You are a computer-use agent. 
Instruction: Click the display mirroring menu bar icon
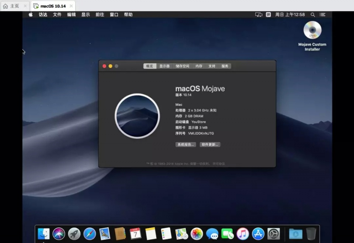click(x=259, y=15)
